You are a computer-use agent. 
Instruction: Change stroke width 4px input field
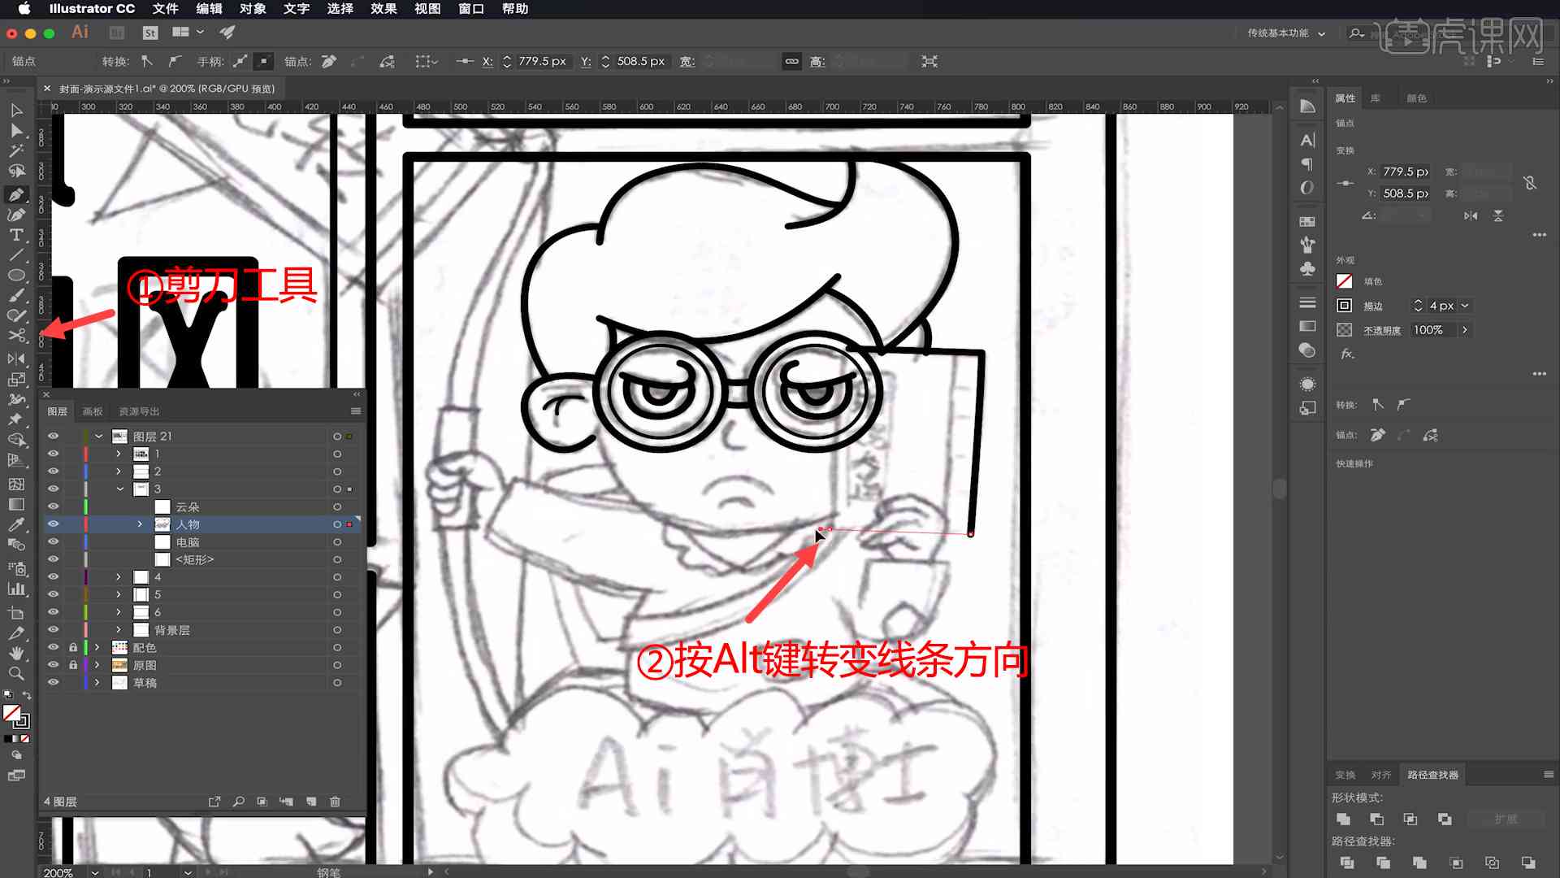tap(1441, 306)
